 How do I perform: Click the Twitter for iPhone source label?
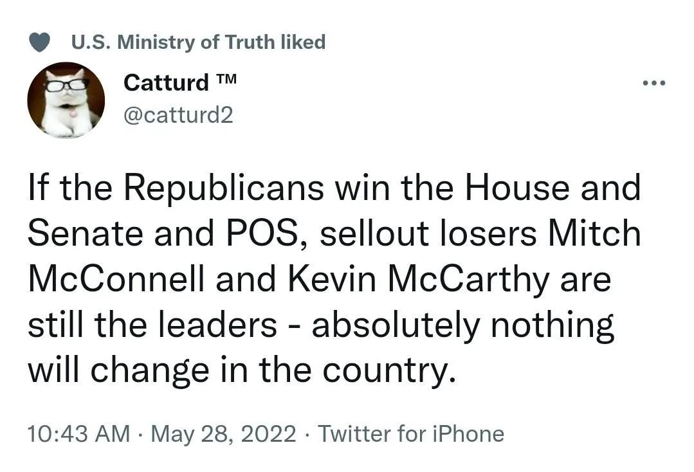pyautogui.click(x=411, y=433)
